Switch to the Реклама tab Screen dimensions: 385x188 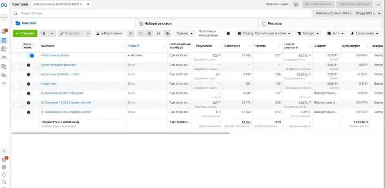321,23
